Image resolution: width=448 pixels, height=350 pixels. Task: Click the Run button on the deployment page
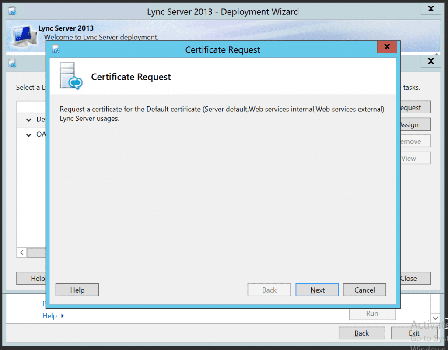click(372, 313)
